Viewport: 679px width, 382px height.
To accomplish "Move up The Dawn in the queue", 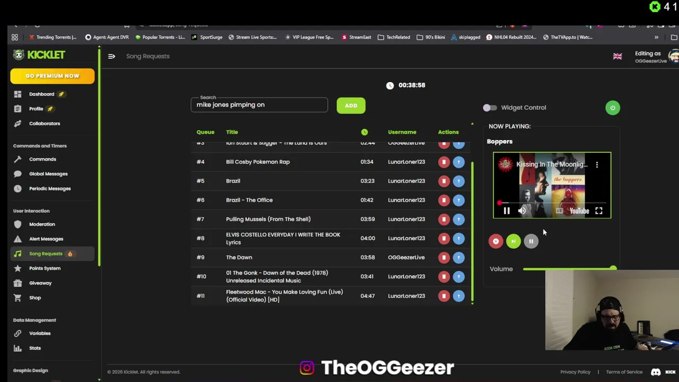I will click(459, 257).
